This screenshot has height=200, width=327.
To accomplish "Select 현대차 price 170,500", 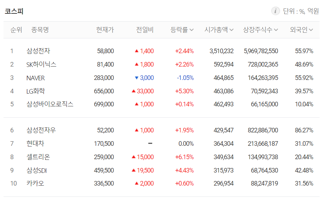I will [x=104, y=144].
